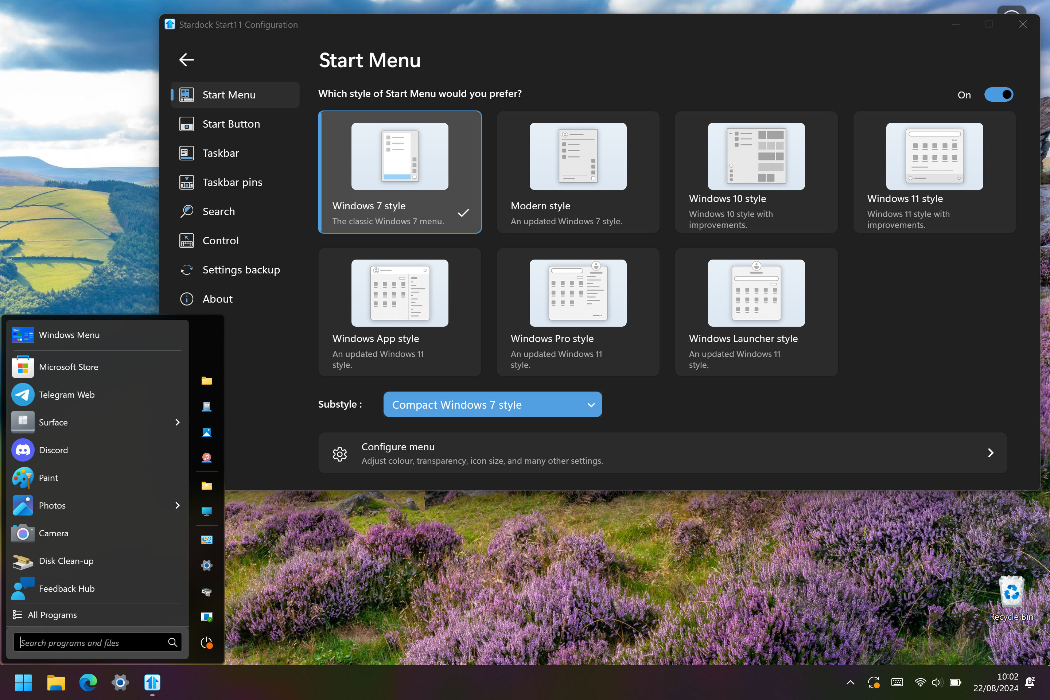Click the Start11 icon on the taskbar

click(x=152, y=682)
